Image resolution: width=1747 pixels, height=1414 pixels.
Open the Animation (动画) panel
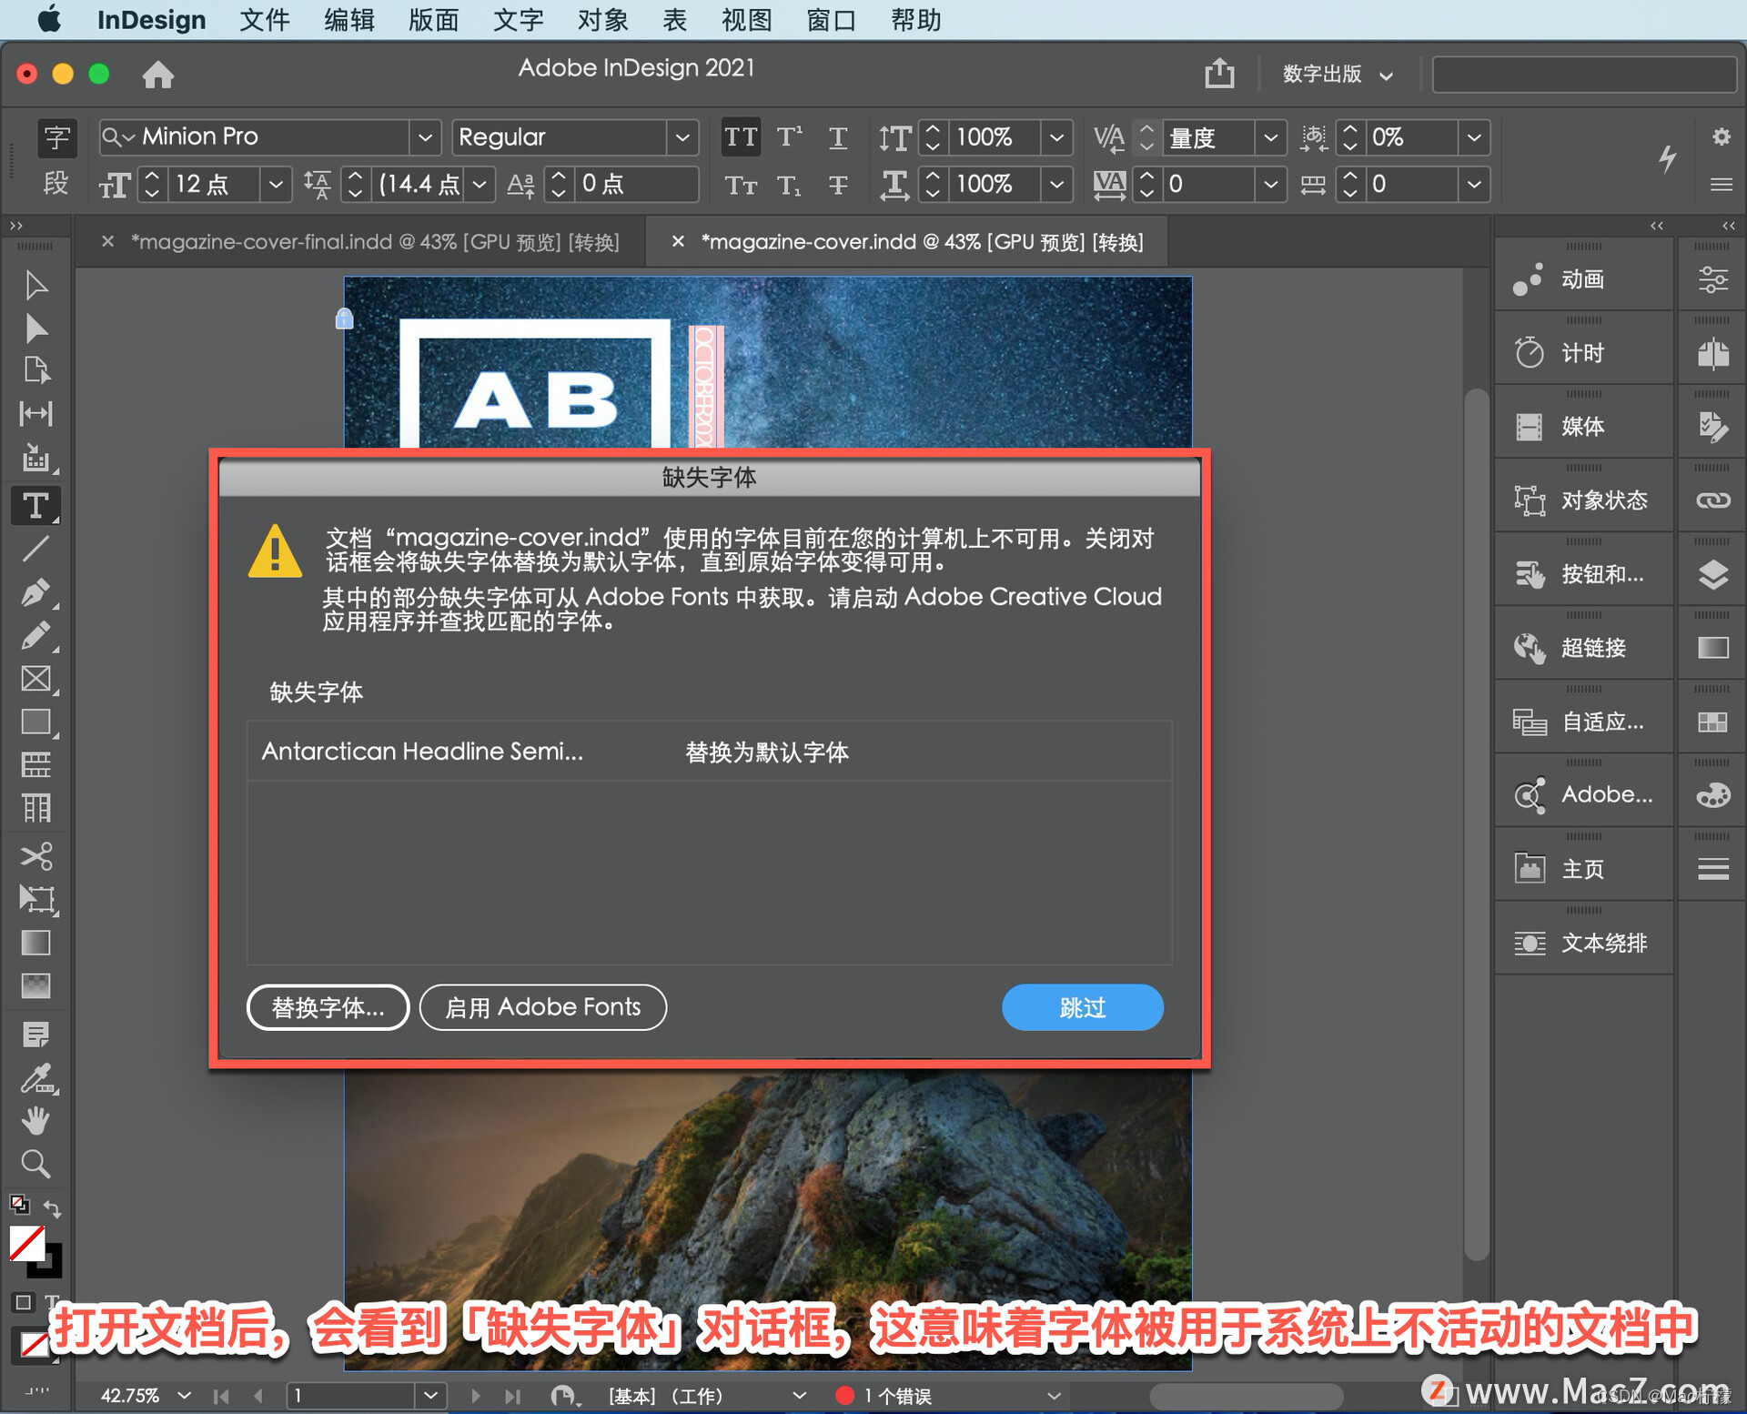1583,279
